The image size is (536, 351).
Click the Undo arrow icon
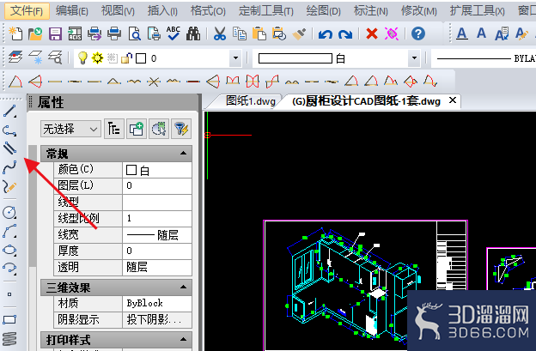pyautogui.click(x=325, y=34)
